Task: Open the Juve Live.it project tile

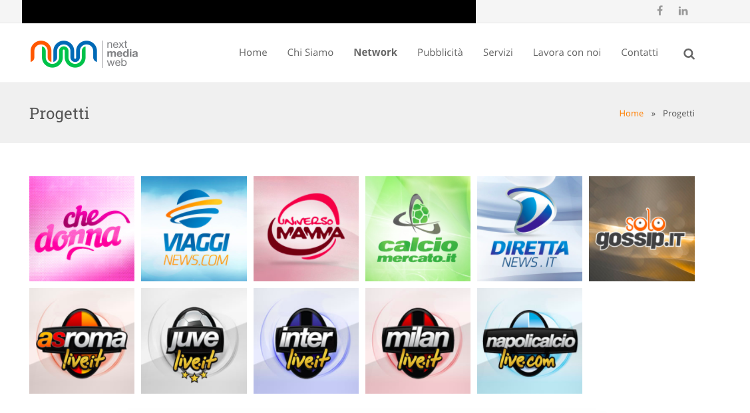Action: coord(194,341)
